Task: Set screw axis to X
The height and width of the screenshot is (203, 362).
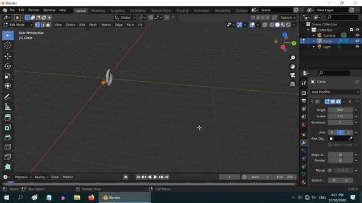Action: pos(332,133)
